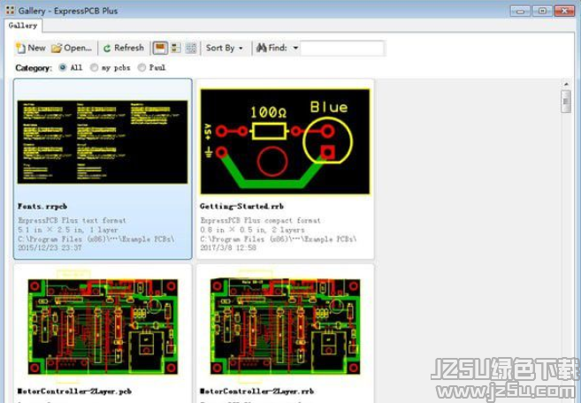Click the gallery scrollbar up arrow
The width and height of the screenshot is (581, 403).
[x=566, y=84]
